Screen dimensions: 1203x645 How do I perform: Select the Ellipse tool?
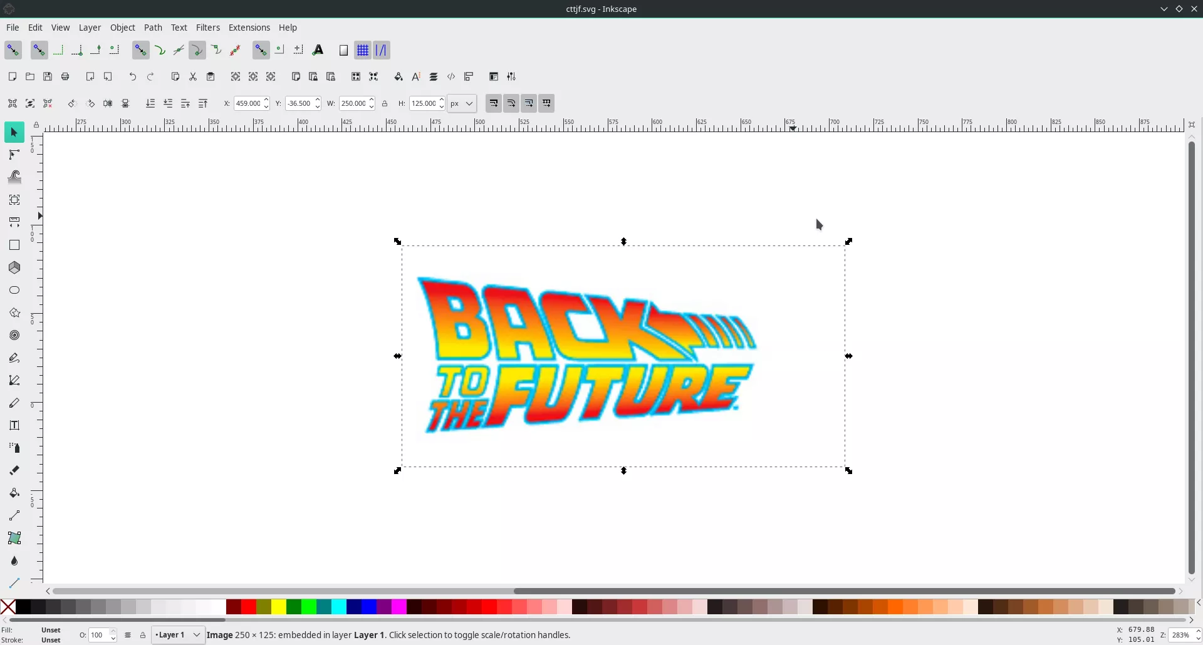(x=14, y=290)
